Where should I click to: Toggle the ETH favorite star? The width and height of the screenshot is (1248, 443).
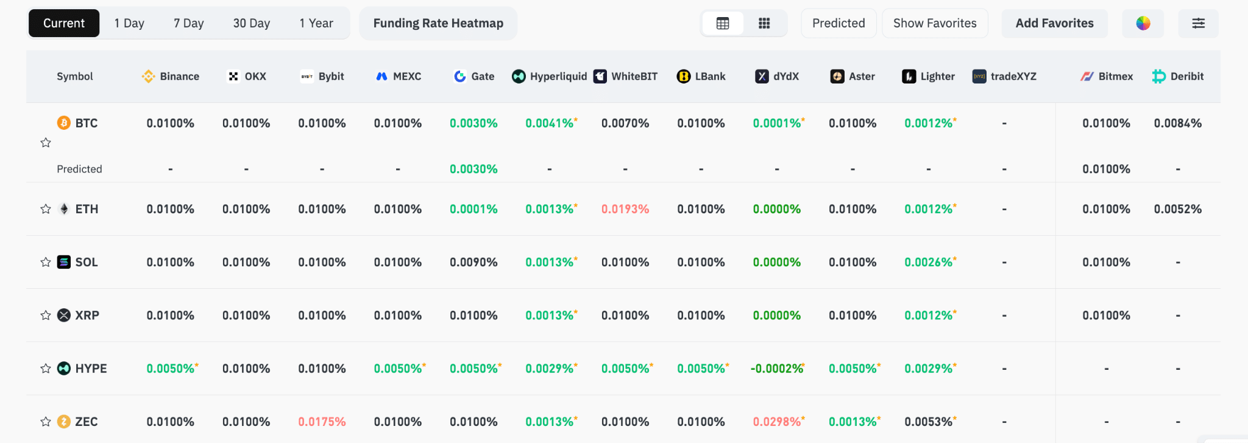coord(46,209)
